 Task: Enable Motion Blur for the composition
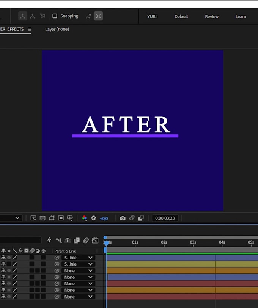86,240
